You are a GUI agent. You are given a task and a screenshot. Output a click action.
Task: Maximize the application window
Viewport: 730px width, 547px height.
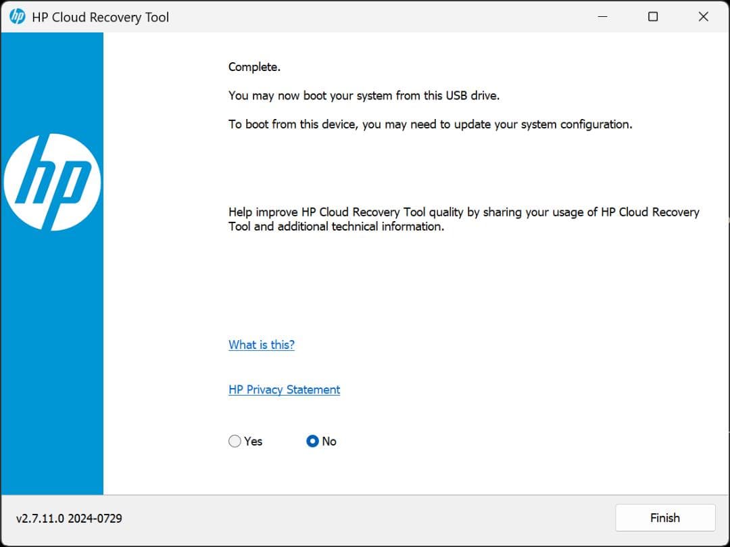point(652,16)
